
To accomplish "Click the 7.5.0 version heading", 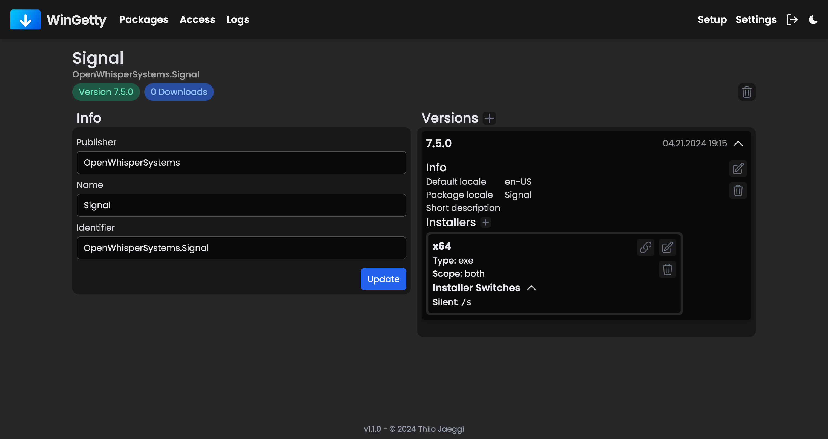I will (x=439, y=143).
